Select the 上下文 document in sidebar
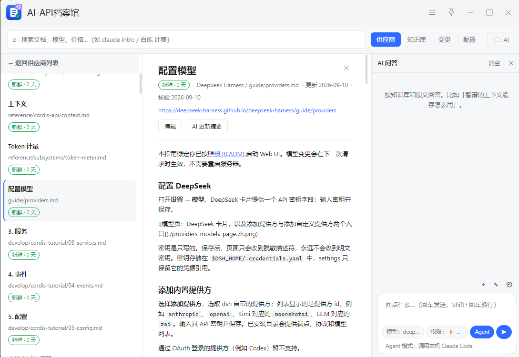 point(70,116)
